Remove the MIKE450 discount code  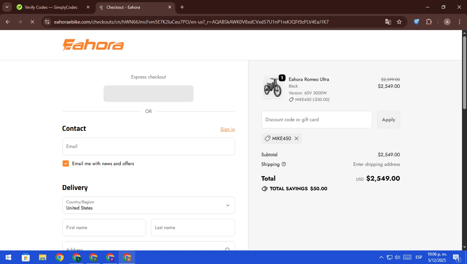coord(296,138)
